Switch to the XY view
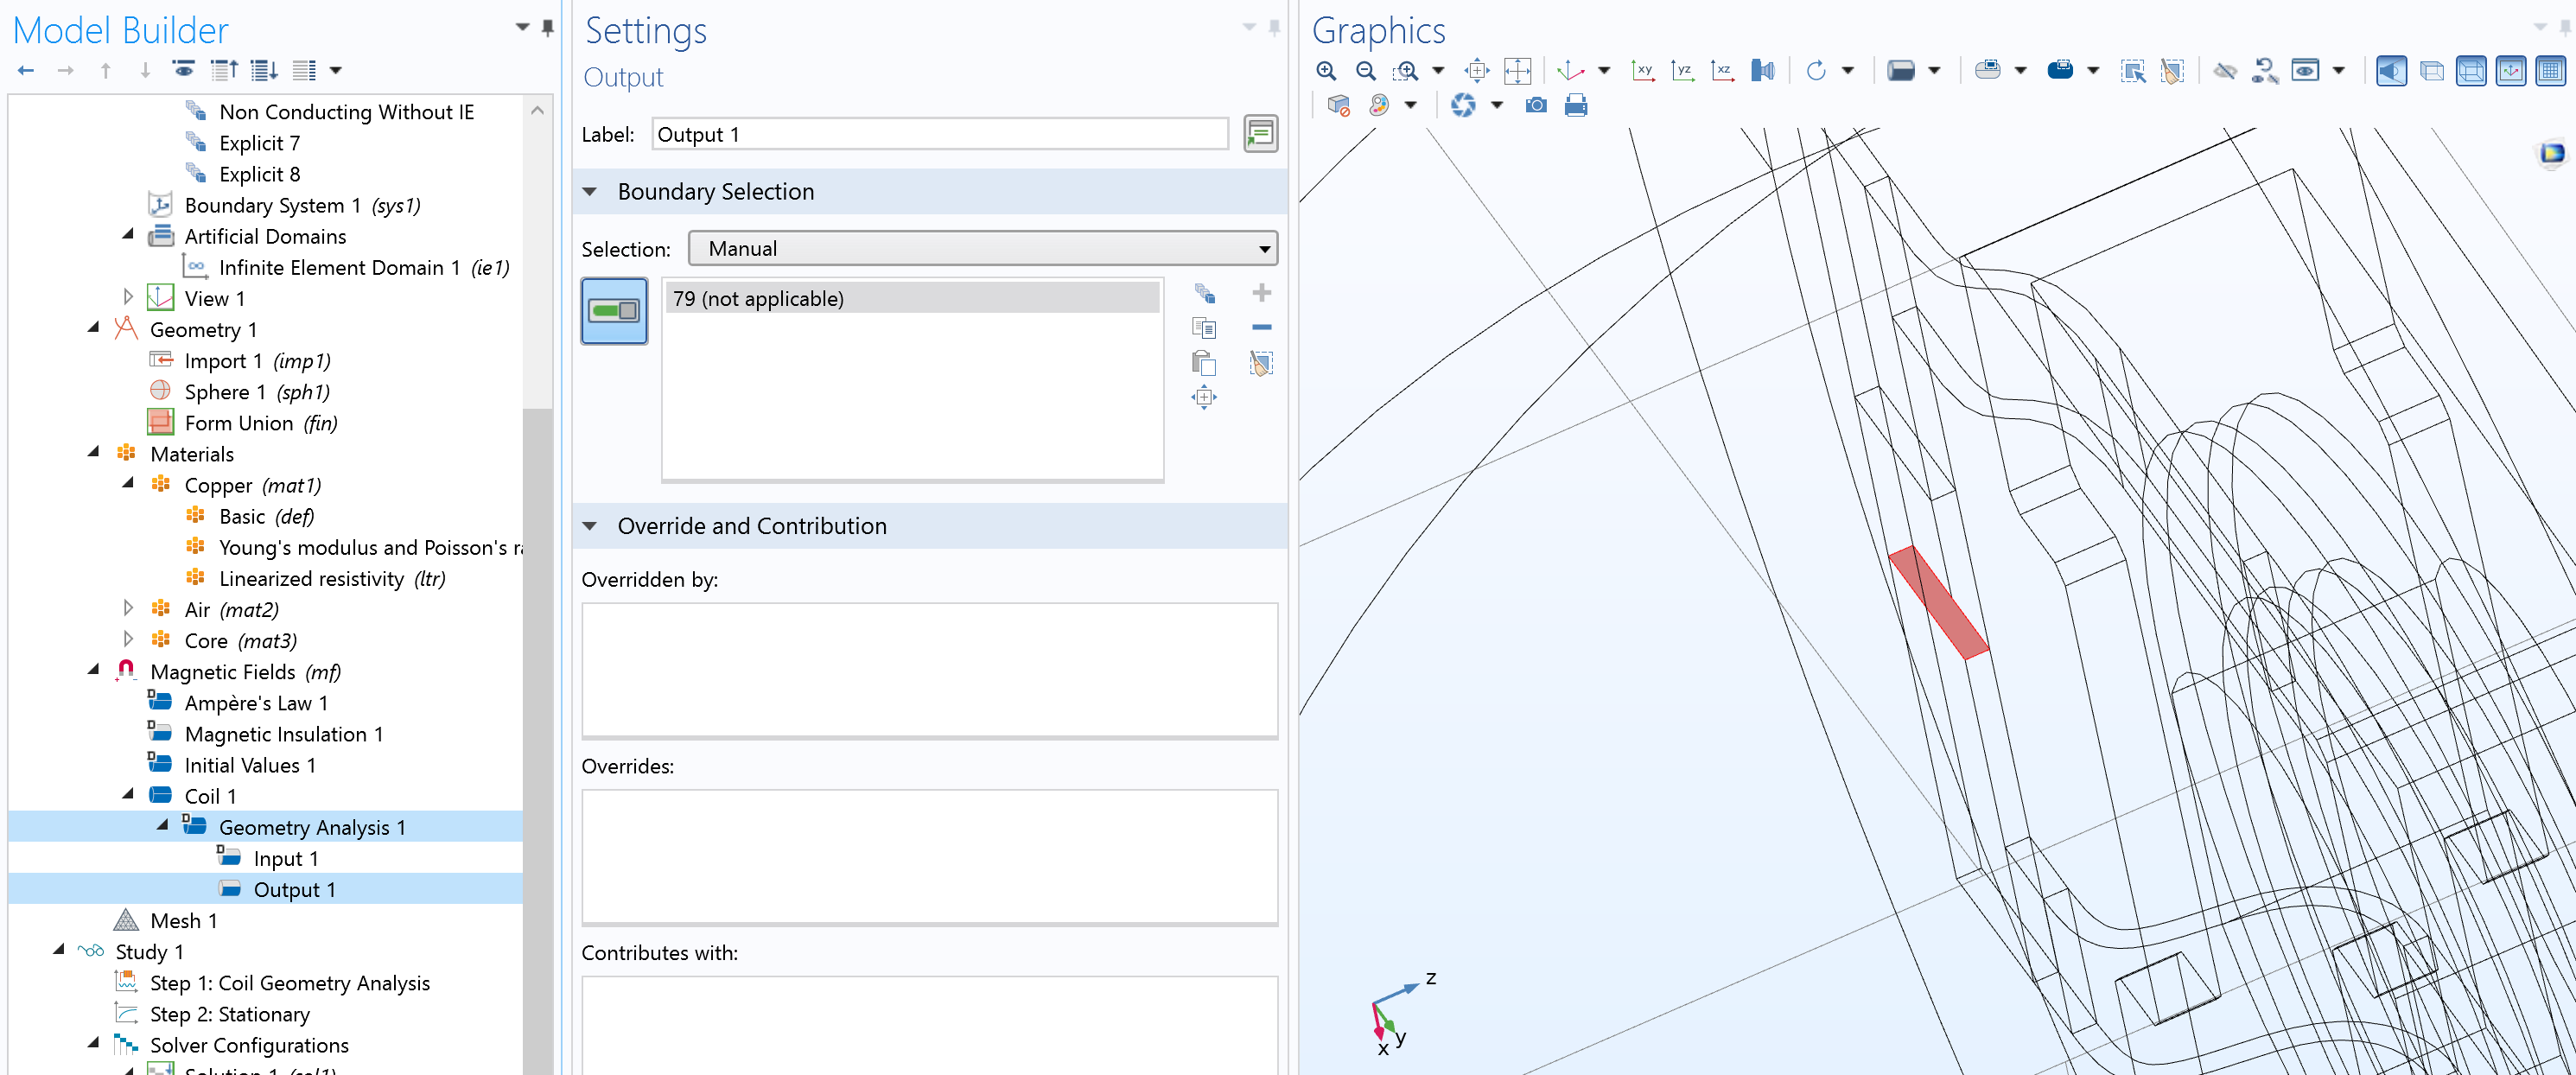2576x1075 pixels. pyautogui.click(x=1643, y=70)
